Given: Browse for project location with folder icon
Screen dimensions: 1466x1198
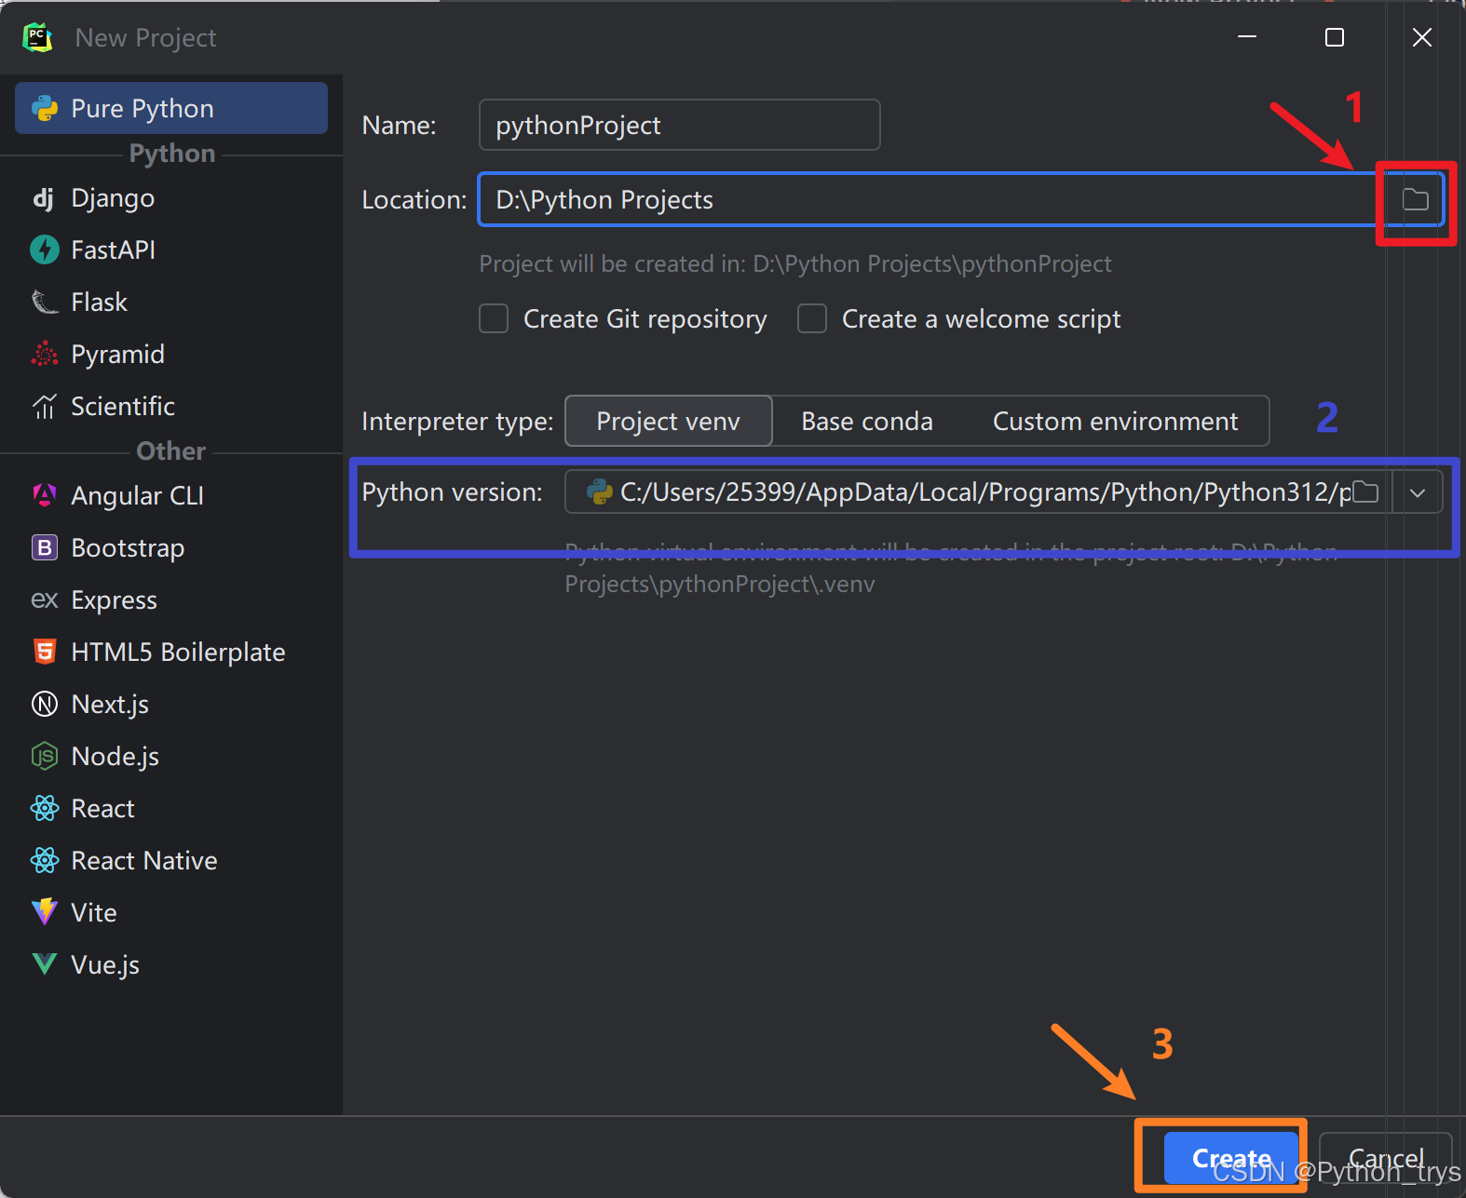Looking at the screenshot, I should [1416, 199].
